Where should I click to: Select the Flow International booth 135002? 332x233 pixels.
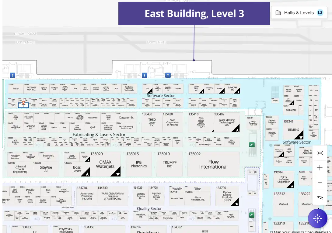(213, 164)
